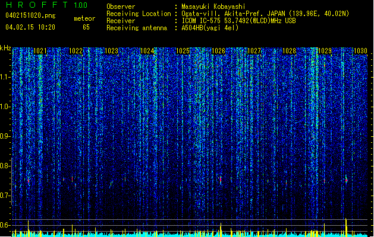Viewport: 374px width, 237px height.
Task: Click the tallest yellow power spike after 1029
Action: click(x=346, y=227)
